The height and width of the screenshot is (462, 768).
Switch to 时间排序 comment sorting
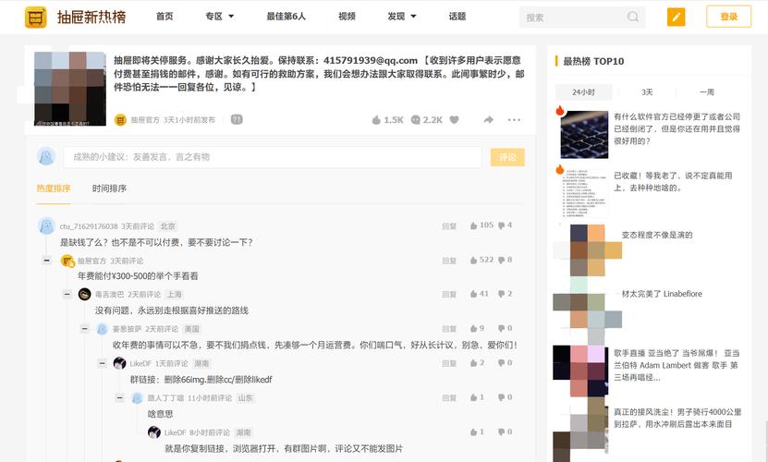(x=109, y=188)
